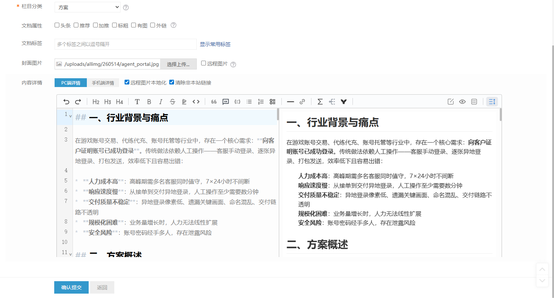Insert a hyperlink with chain icon

(302, 102)
